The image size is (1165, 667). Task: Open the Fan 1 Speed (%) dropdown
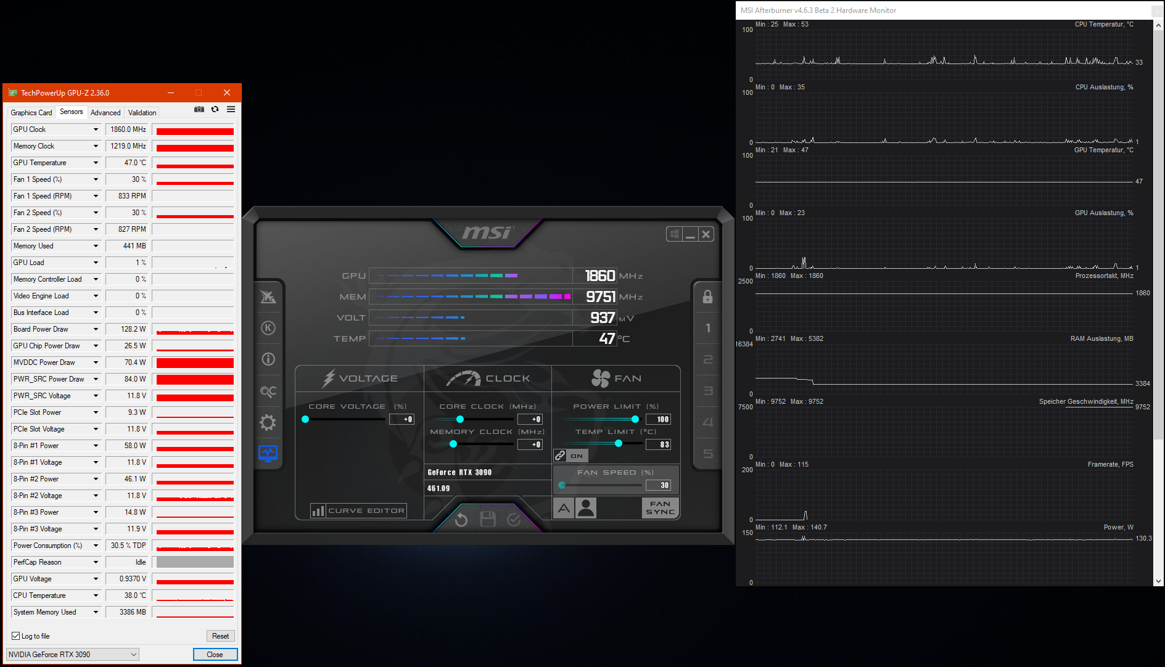pyautogui.click(x=96, y=179)
